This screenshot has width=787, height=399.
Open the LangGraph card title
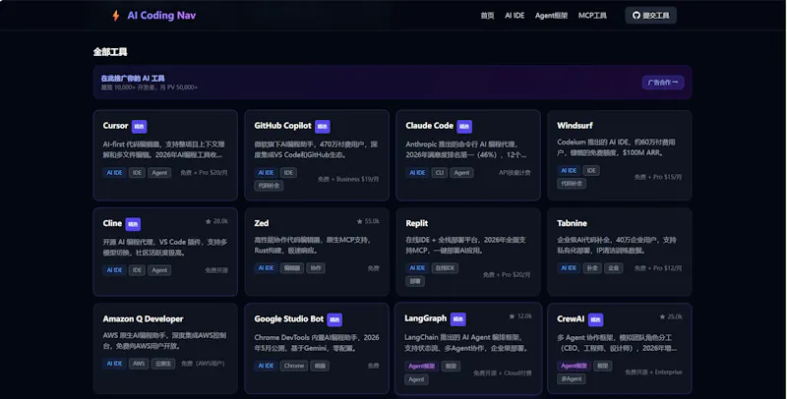tap(425, 318)
